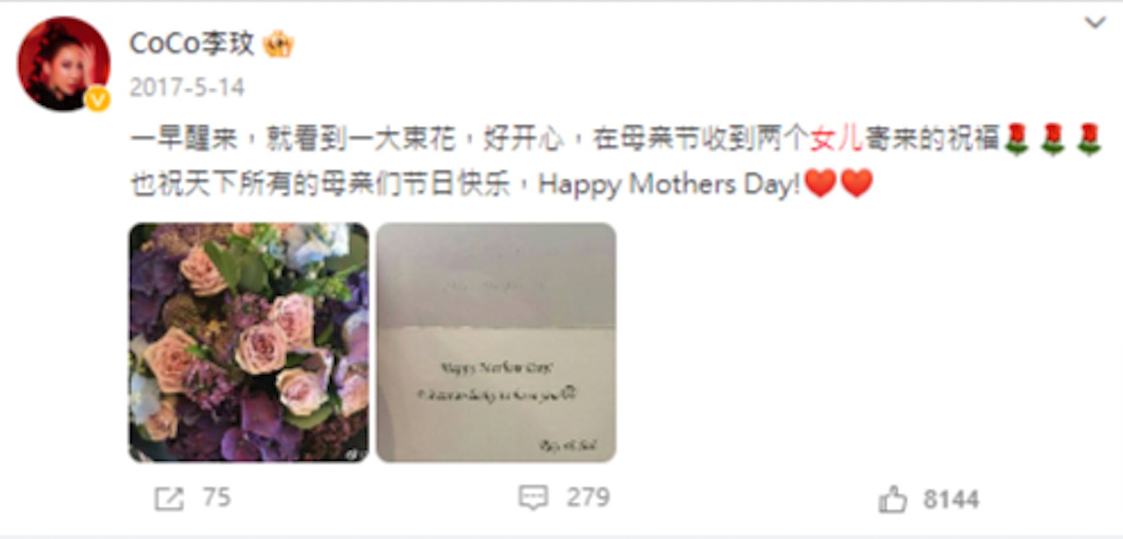
Task: Click the last rose emoji in post
Action: (x=1088, y=140)
